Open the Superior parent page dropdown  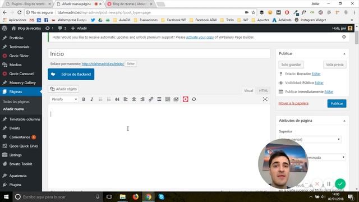click(310, 139)
